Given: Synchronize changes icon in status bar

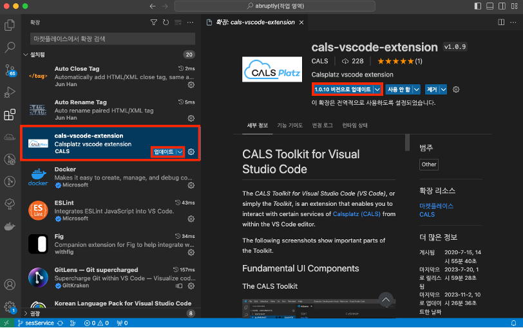Looking at the screenshot, I should [61, 323].
